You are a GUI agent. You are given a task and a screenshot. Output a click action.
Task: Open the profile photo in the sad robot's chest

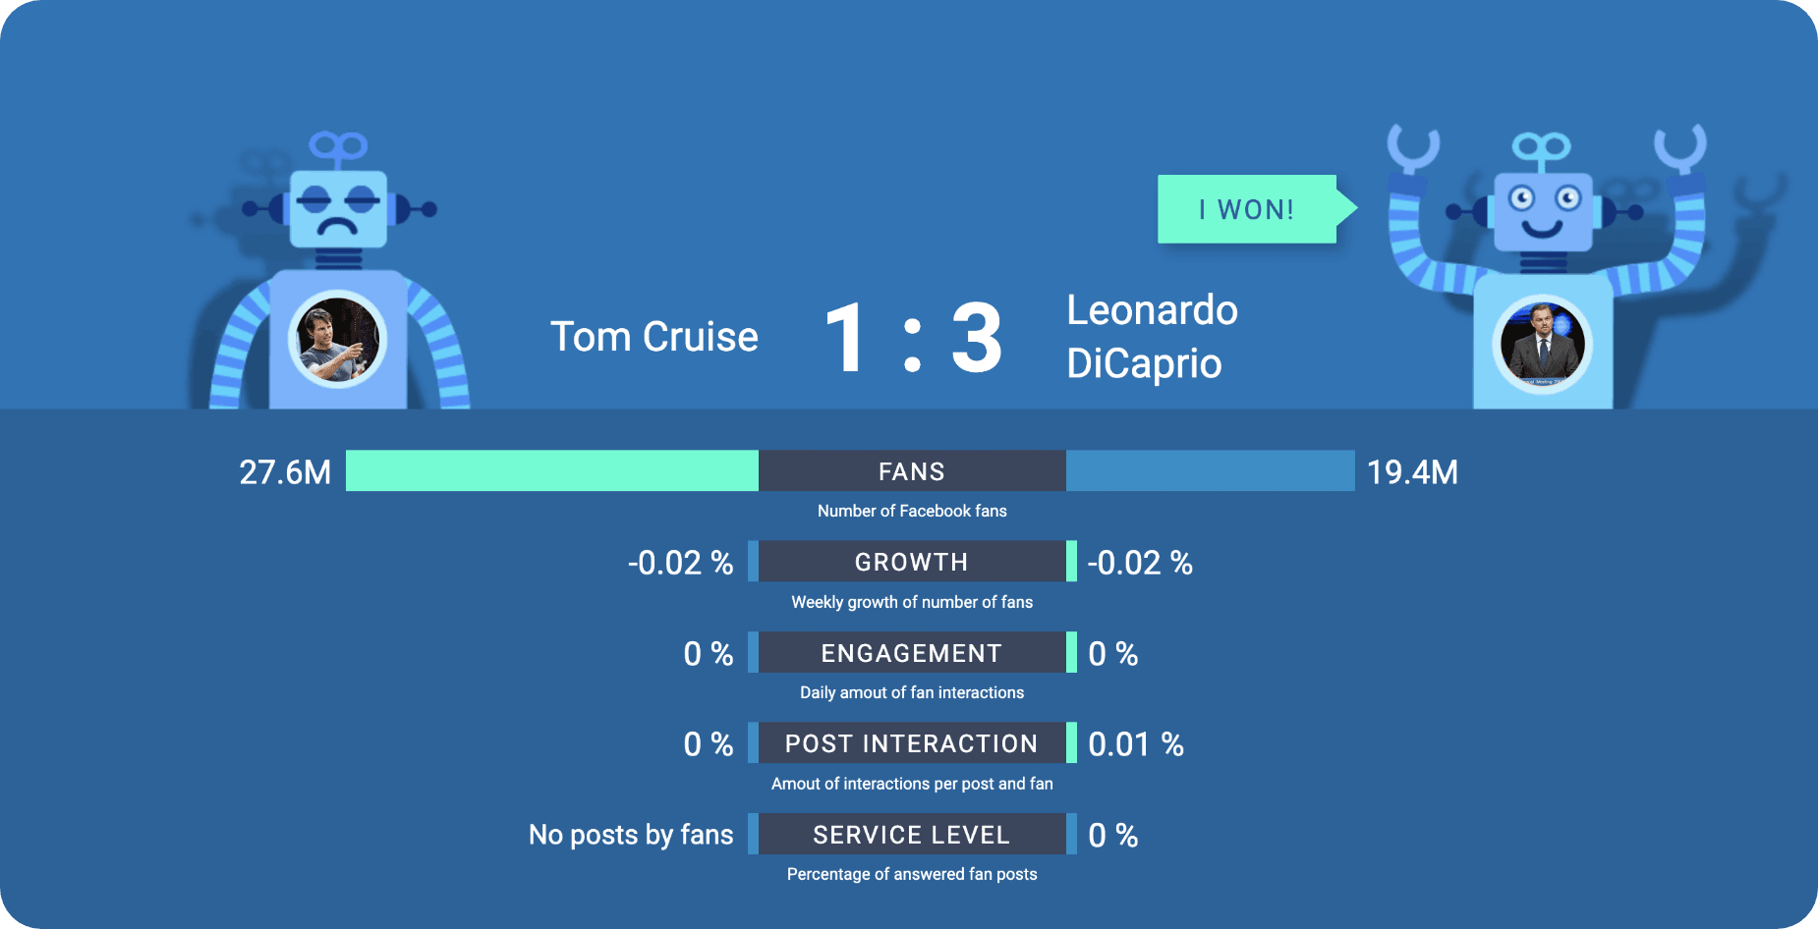338,340
